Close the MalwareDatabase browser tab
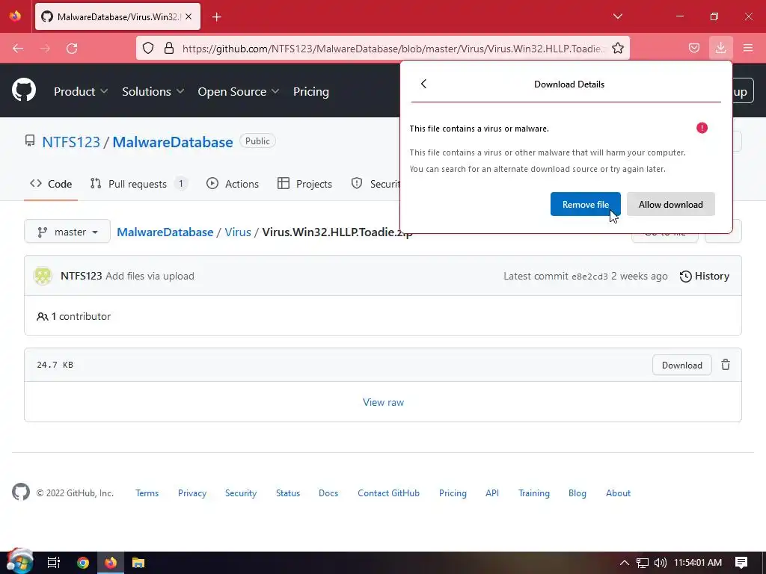 pyautogui.click(x=189, y=16)
